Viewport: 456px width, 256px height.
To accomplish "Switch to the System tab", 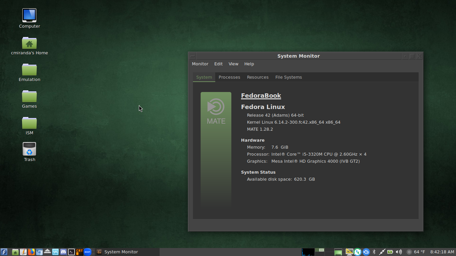I will point(204,77).
